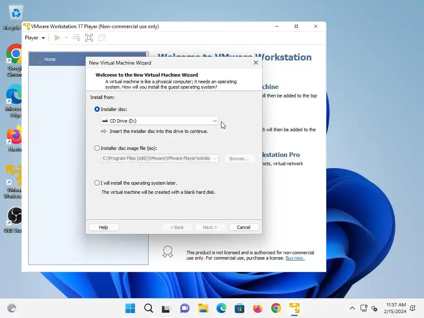Open VMware Workstation desktop shortcut
Screen dimensions: 424x318
pyautogui.click(x=14, y=181)
